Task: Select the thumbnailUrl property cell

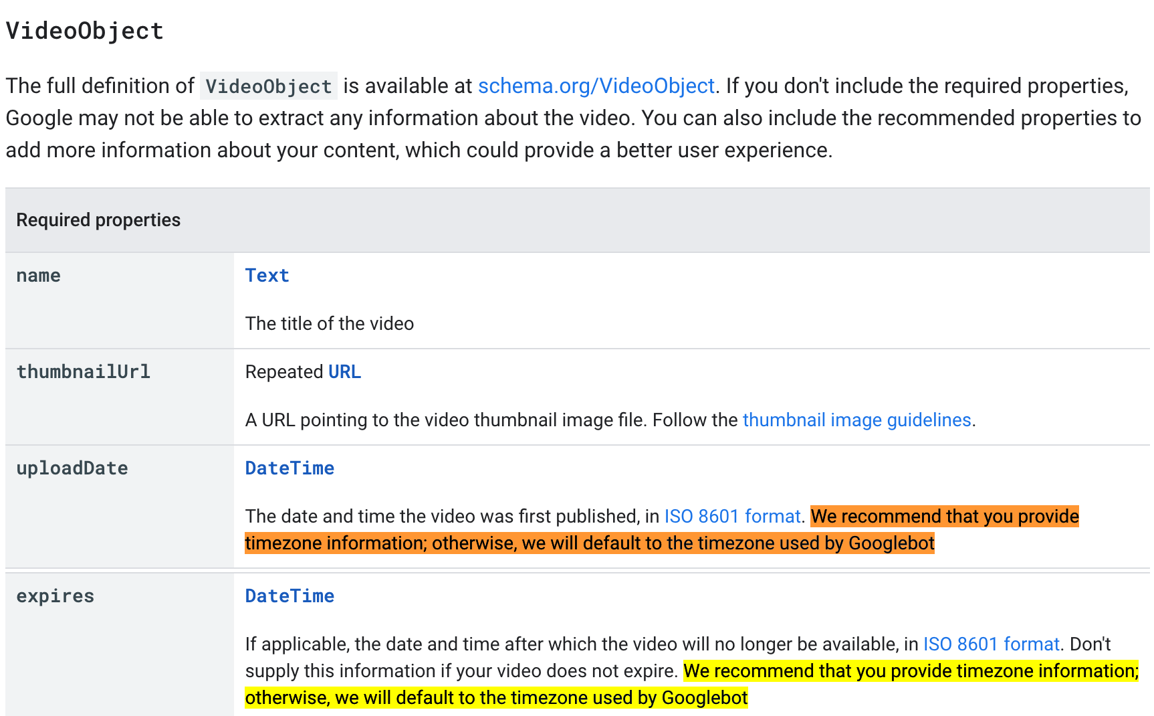Action: [84, 372]
